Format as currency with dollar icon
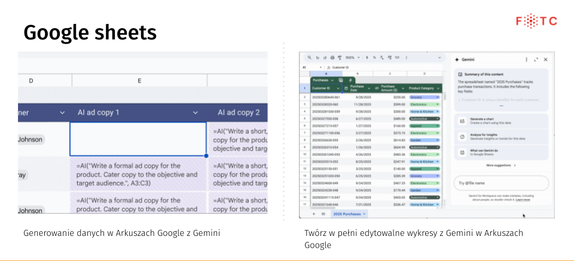The width and height of the screenshot is (574, 261). point(367,57)
